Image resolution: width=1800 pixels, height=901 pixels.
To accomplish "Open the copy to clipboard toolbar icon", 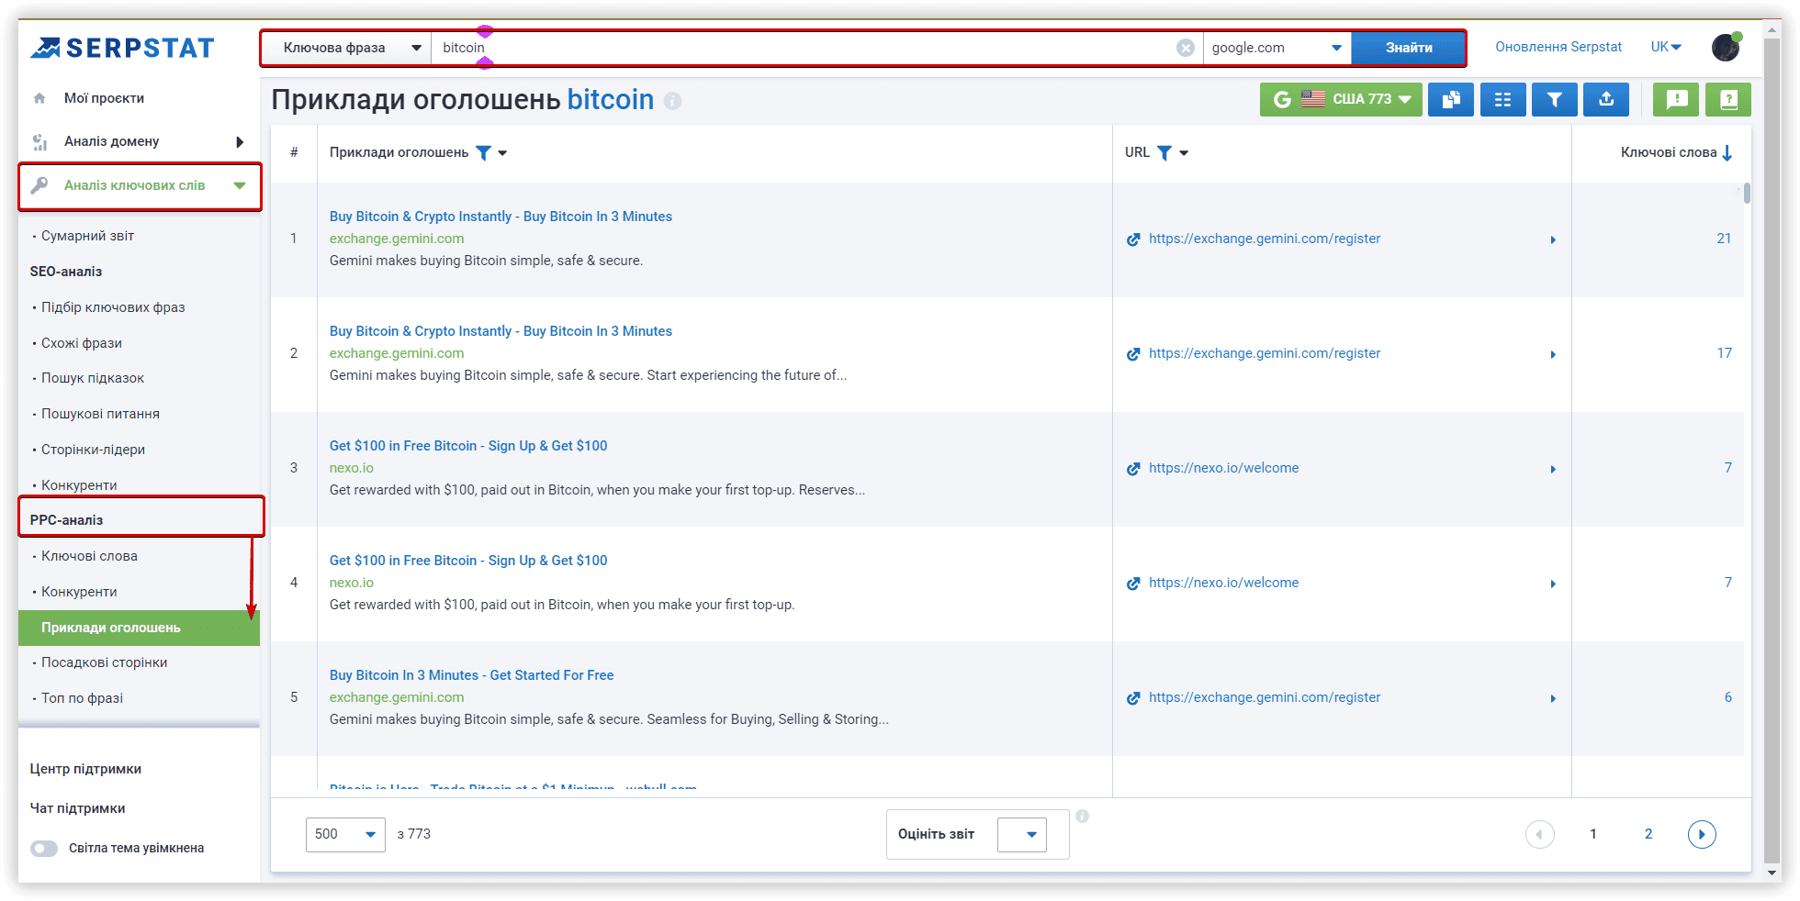I will point(1451,99).
